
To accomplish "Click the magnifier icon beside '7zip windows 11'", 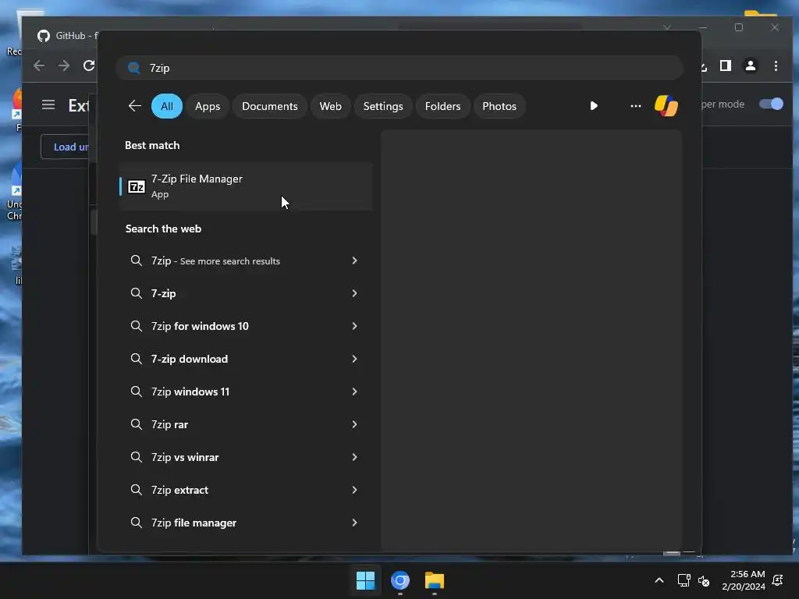I will (x=136, y=392).
